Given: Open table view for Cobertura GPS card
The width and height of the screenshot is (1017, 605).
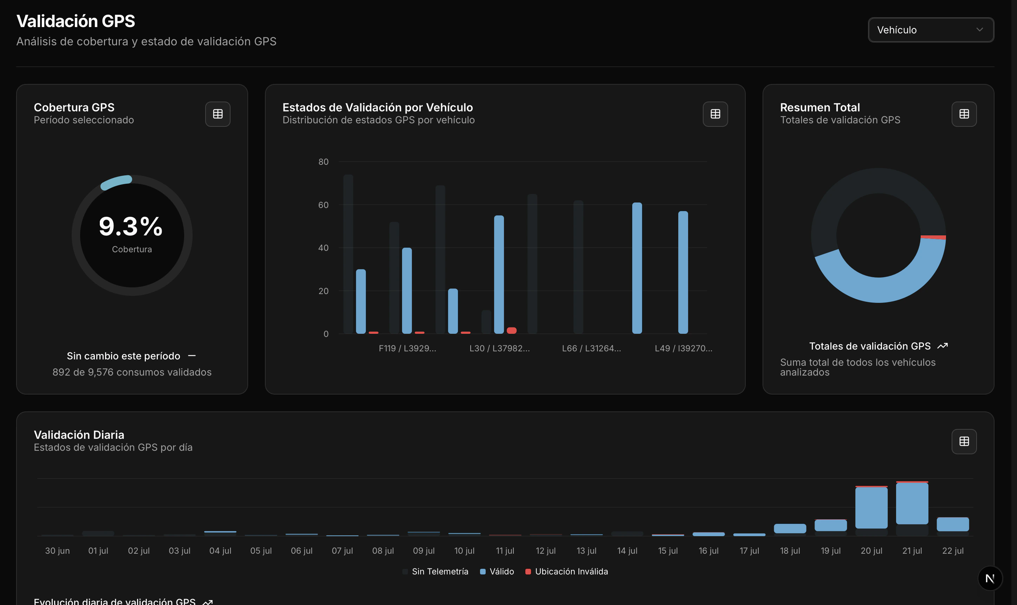Looking at the screenshot, I should pos(217,114).
